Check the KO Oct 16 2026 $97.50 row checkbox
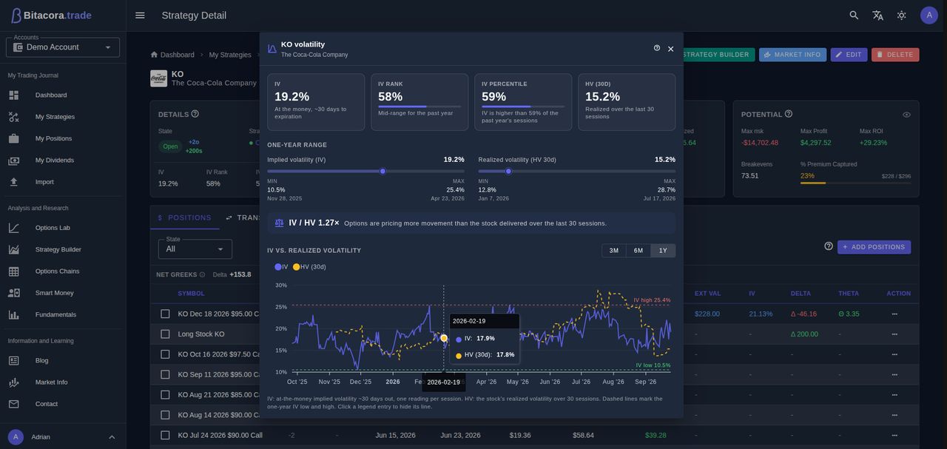947x449 pixels. click(x=165, y=354)
